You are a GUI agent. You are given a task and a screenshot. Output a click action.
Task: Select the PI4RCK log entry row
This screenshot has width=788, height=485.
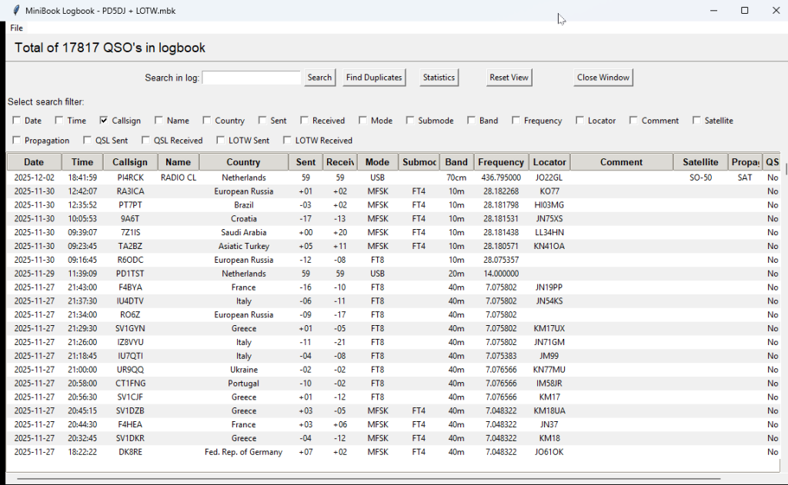[x=130, y=178]
